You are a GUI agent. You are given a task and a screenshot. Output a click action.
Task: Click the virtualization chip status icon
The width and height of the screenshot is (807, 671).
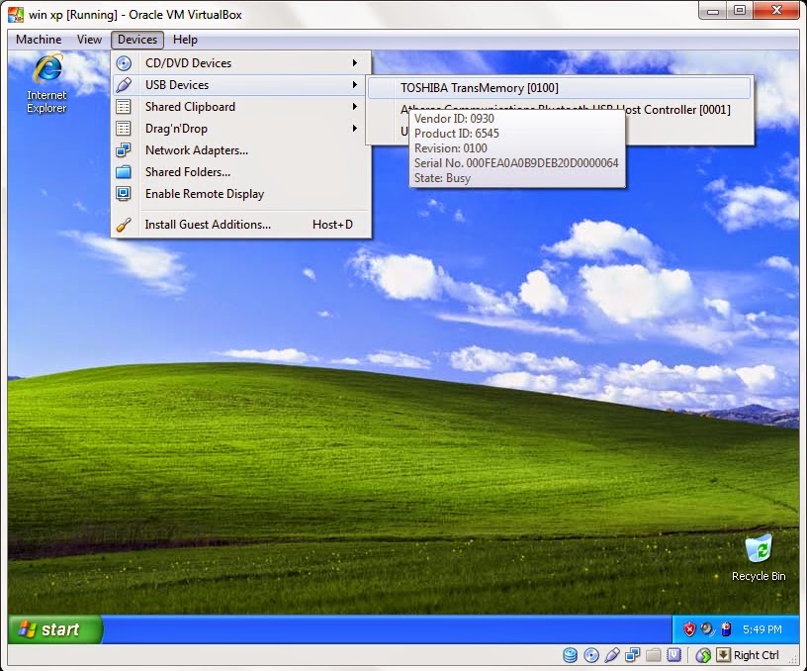coord(673,655)
